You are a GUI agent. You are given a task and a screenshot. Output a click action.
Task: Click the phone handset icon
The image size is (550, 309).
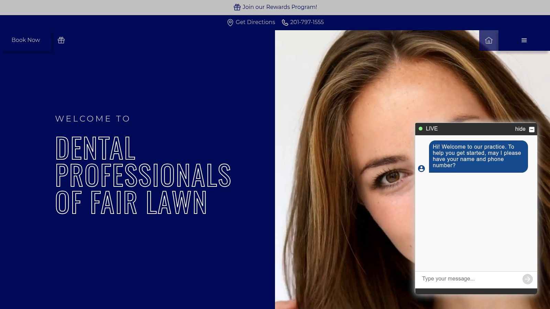pyautogui.click(x=285, y=23)
